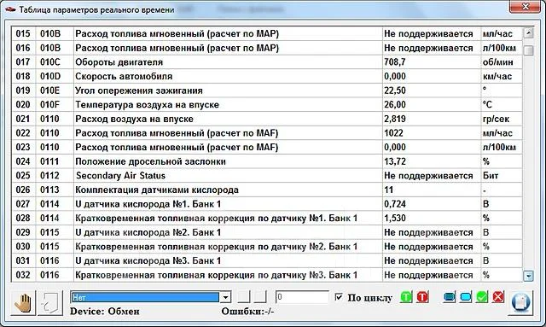The width and height of the screenshot is (546, 327).
Task: Click row 016 MAP fuel consumption л/100км
Action: (267, 48)
